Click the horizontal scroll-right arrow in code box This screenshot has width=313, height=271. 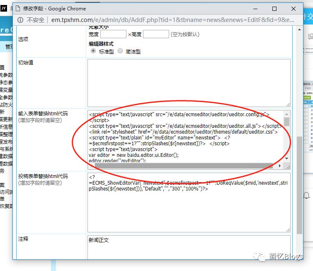280,166
